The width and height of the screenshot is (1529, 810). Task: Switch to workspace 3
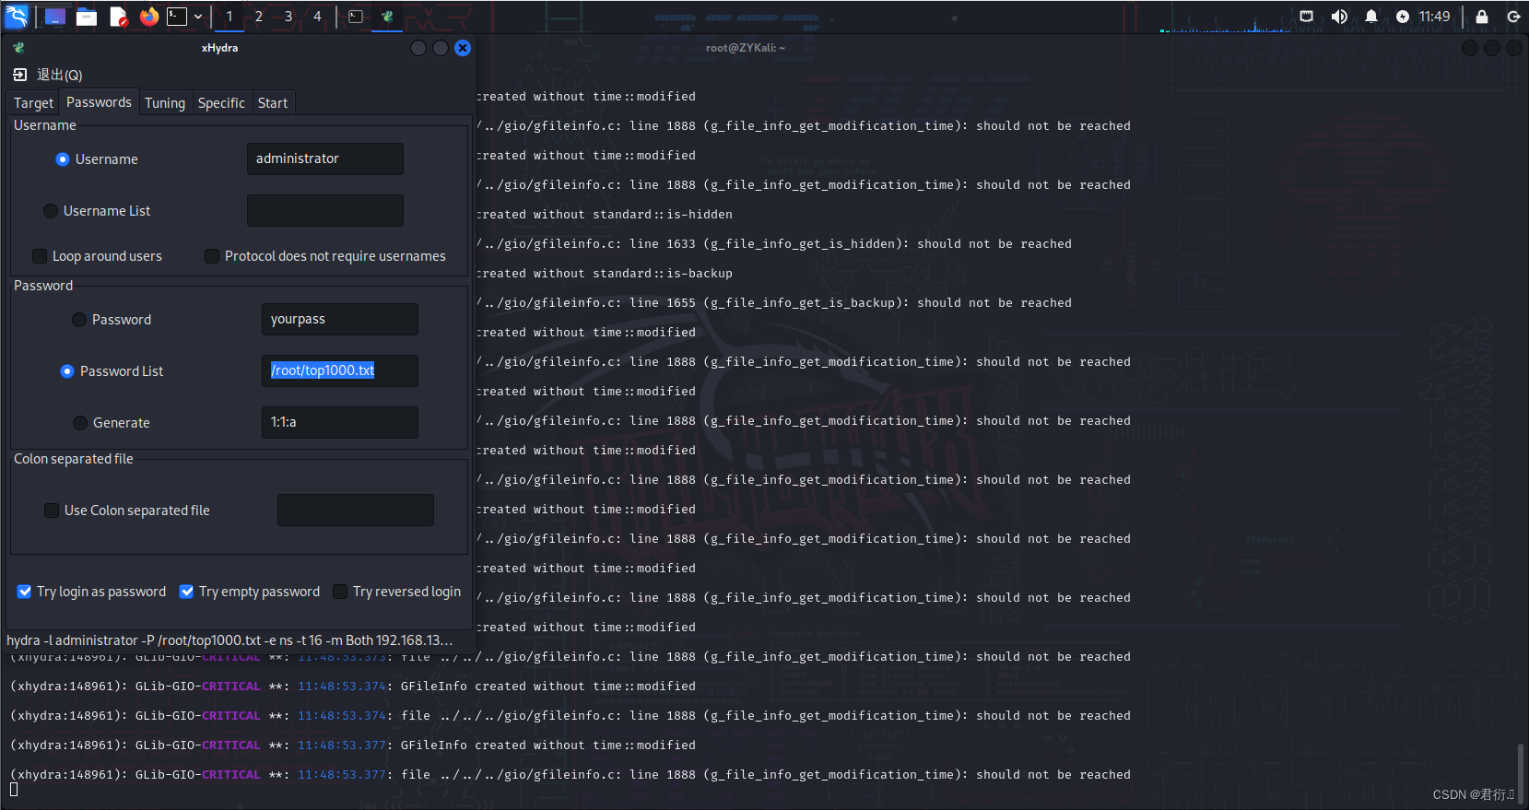click(288, 17)
